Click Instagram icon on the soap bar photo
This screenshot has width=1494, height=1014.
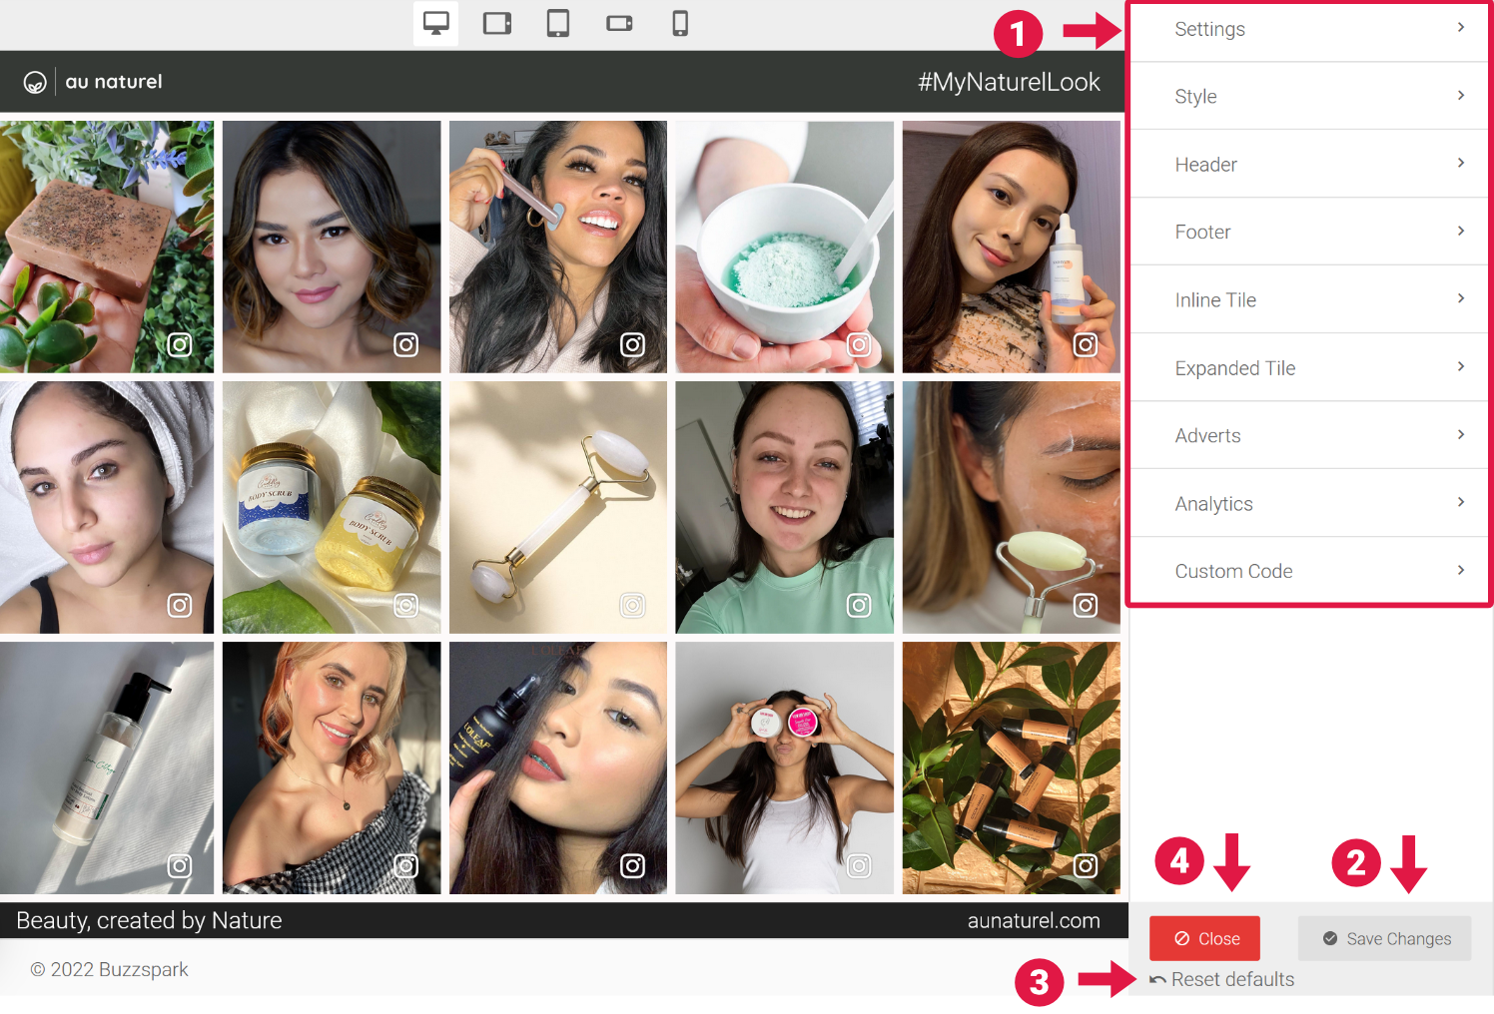pos(180,345)
